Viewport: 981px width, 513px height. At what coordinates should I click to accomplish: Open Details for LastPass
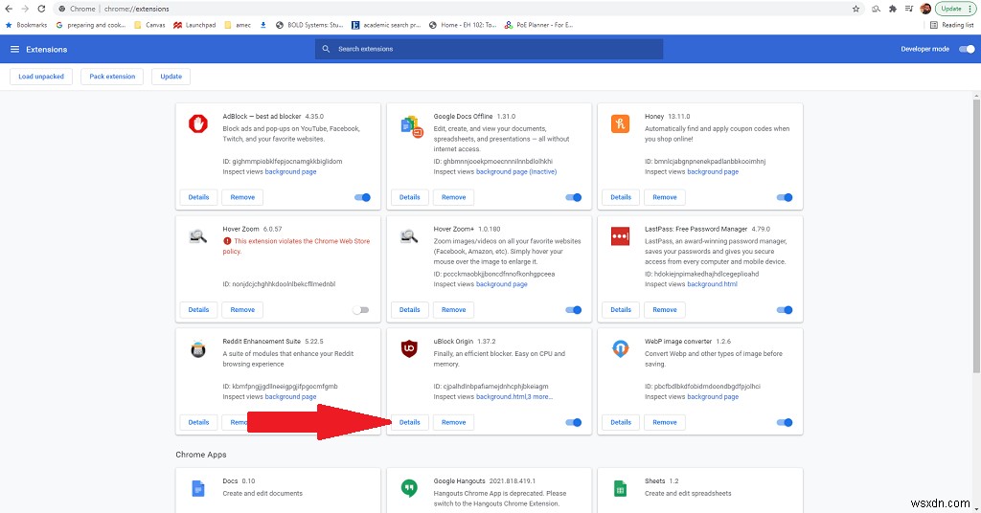click(x=621, y=310)
